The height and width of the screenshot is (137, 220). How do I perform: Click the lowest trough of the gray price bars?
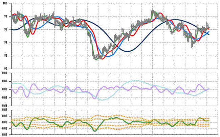(96, 59)
